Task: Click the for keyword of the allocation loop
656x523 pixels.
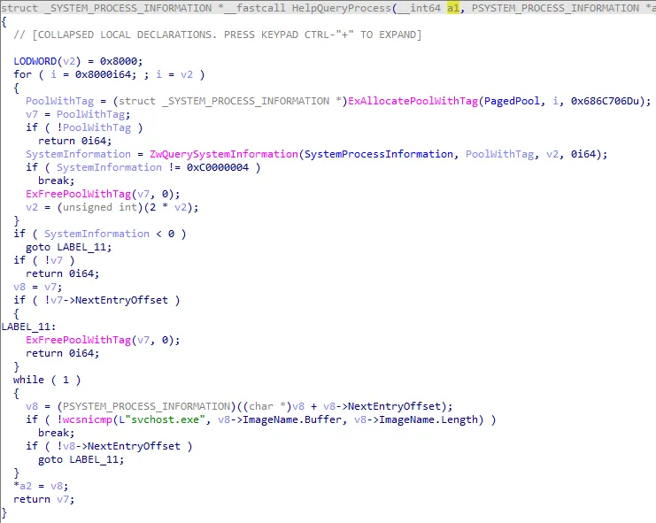Action: coord(23,74)
